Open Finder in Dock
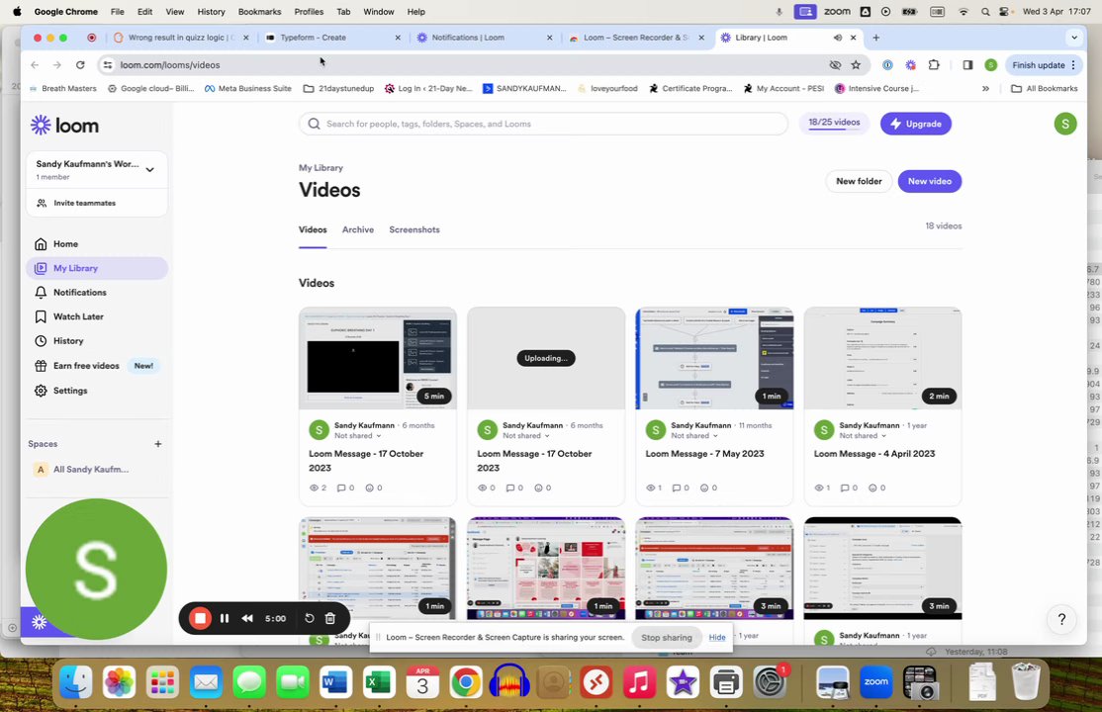Viewport: 1102px width, 712px height. 76,681
